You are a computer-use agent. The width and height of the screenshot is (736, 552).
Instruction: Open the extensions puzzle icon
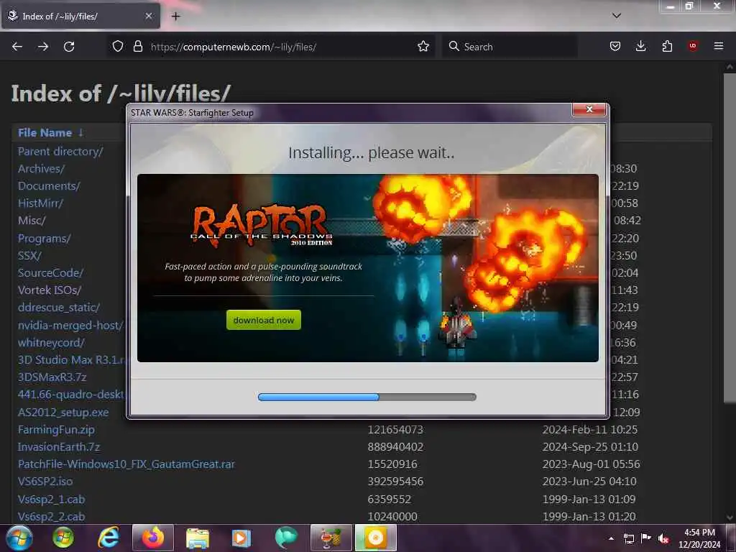click(x=667, y=47)
